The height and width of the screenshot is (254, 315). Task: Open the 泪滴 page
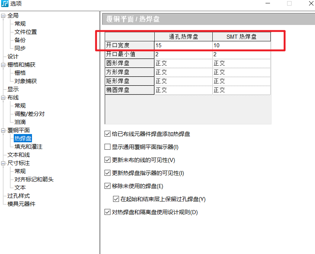point(20,122)
